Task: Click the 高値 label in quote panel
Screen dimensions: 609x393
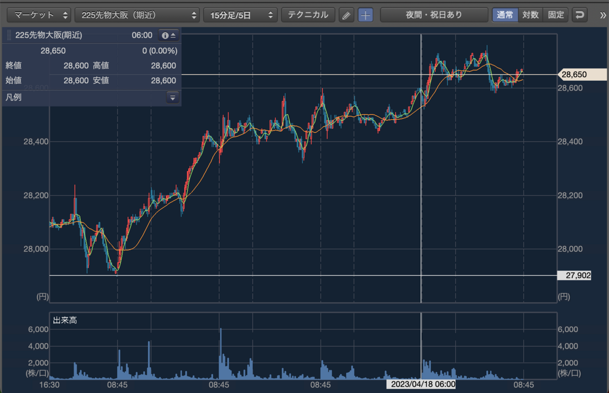Action: tap(101, 65)
